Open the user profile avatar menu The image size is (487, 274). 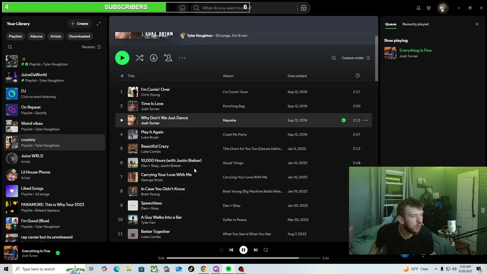click(442, 8)
